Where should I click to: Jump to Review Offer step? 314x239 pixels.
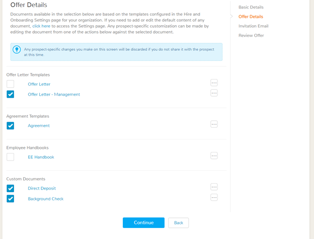tap(251, 35)
